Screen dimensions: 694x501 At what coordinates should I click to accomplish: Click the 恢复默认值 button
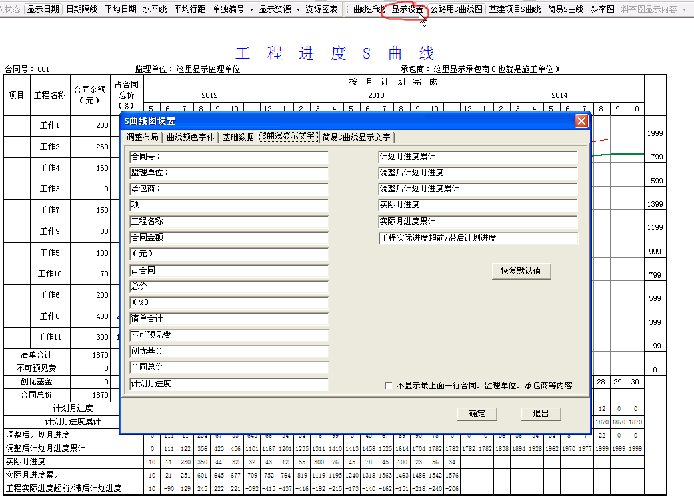[521, 271]
